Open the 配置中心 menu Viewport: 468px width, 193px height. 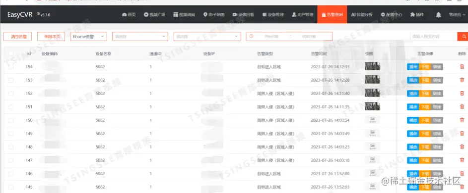pyautogui.click(x=391, y=14)
